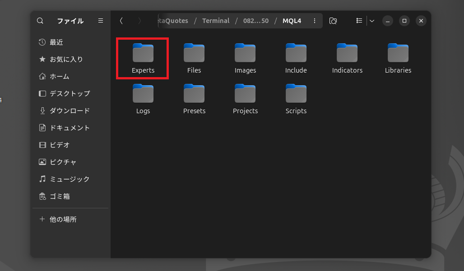Click the search magnifier icon

click(x=40, y=21)
